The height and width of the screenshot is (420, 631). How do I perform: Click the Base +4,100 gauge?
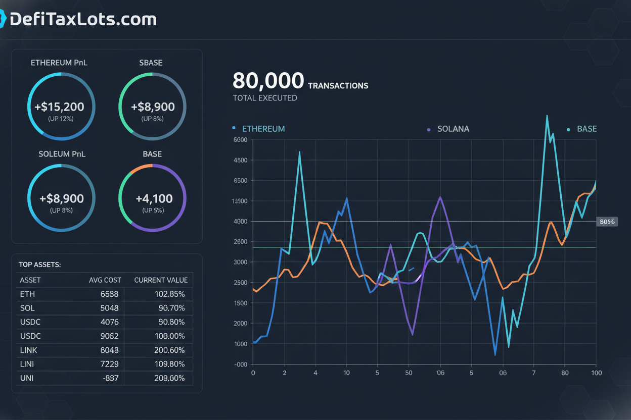click(x=152, y=198)
